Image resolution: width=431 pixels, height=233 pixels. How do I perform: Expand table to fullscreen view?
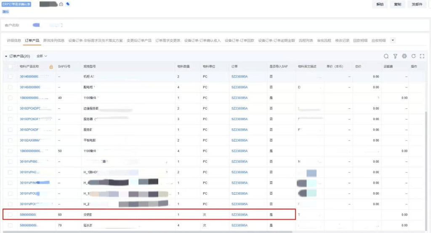pos(422,56)
